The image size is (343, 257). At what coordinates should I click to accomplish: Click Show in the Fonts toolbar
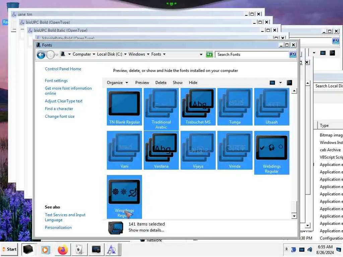pos(178,83)
